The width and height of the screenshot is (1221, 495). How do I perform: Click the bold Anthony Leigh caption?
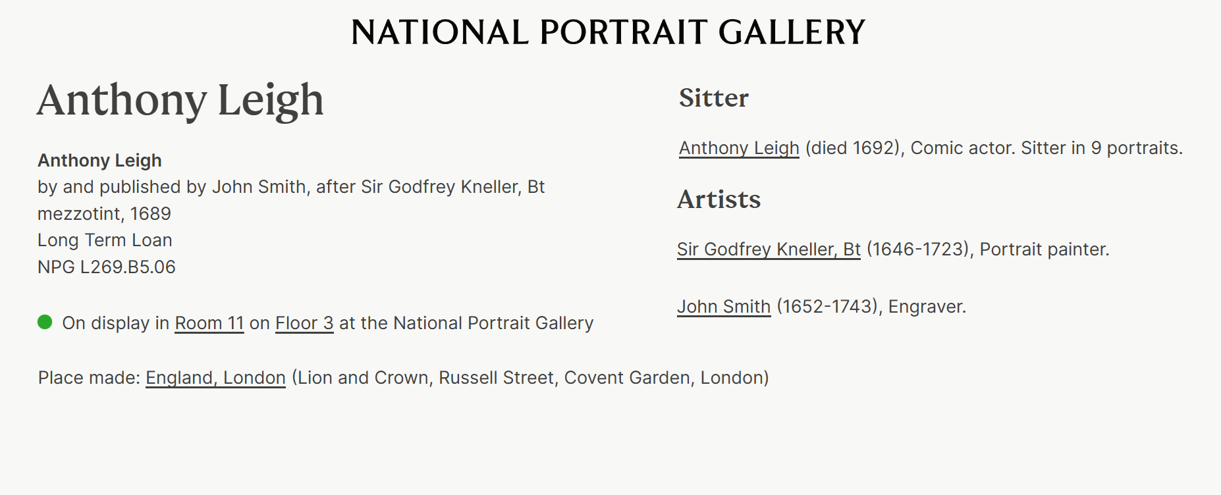[x=99, y=161]
